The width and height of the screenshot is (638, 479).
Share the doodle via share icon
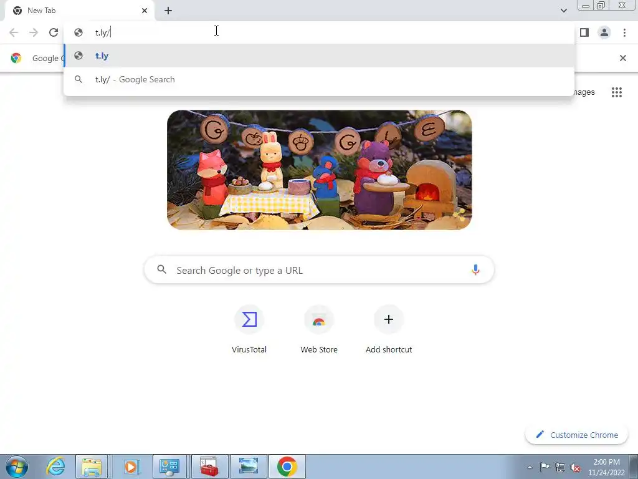459,215
